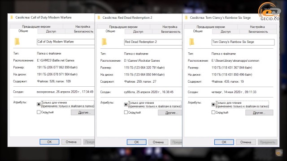Click the folder name field 'Red Dead Redemption 2'

click(153, 42)
